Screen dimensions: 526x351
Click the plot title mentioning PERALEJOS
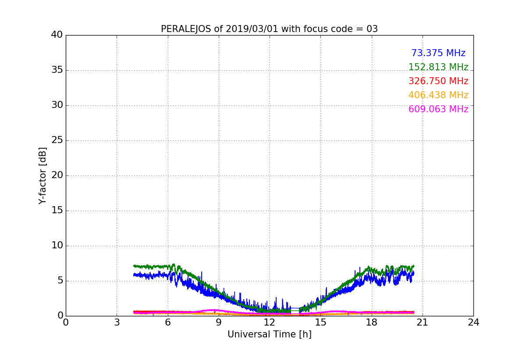(269, 29)
